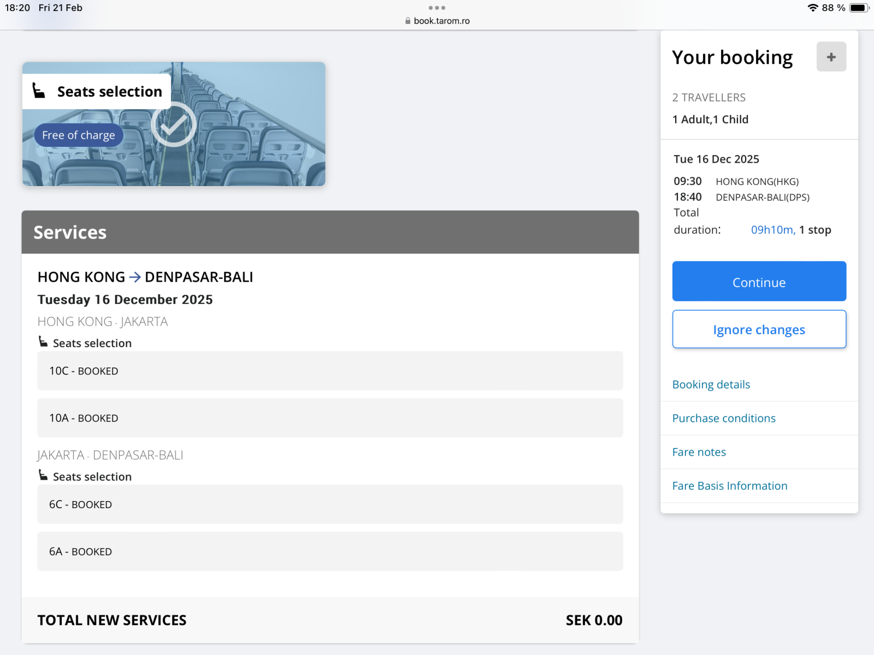The height and width of the screenshot is (655, 874).
Task: Expand Your booking with plus button
Action: click(831, 57)
